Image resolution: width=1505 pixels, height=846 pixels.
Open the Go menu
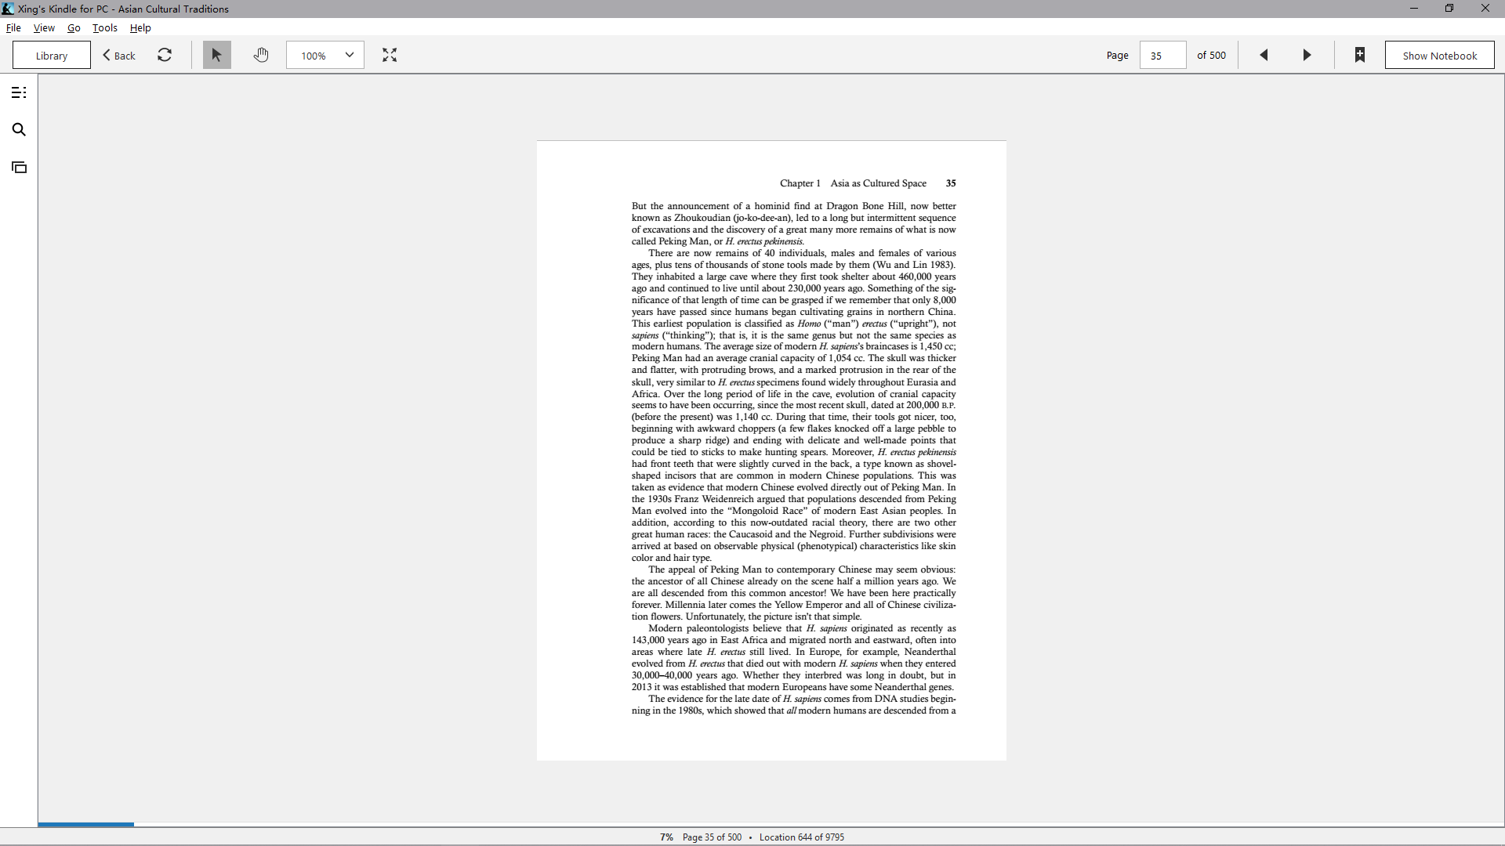(x=74, y=27)
